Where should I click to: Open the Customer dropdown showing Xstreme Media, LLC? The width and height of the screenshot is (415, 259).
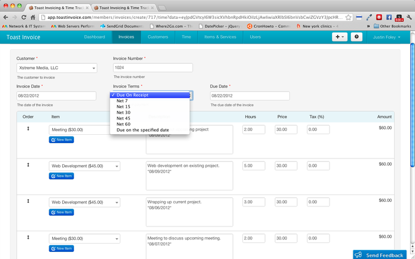point(56,68)
